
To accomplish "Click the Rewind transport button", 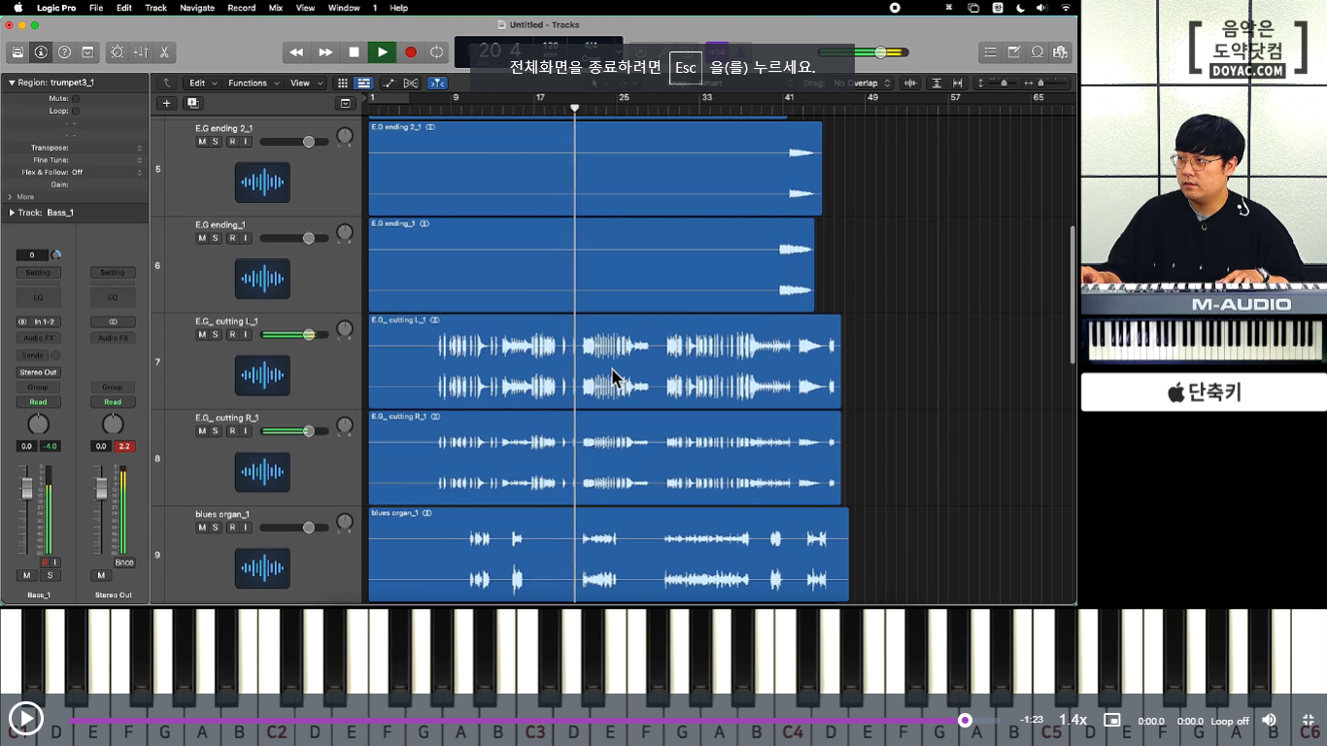I will coord(297,52).
